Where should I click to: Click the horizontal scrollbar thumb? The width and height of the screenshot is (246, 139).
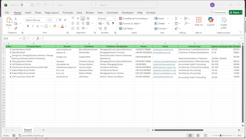tap(179, 130)
